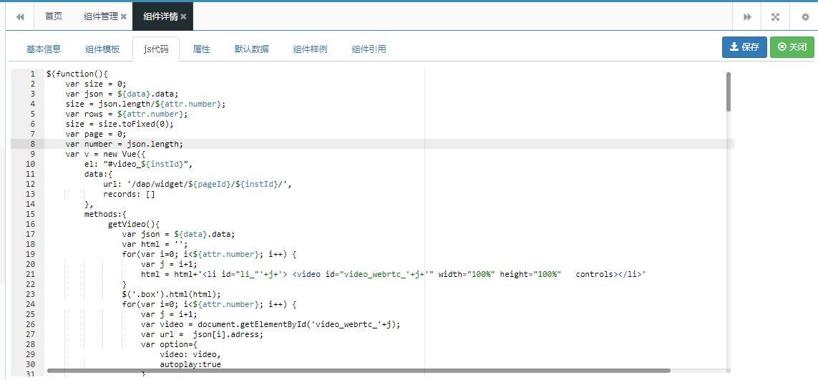Open the 组件引用 sub-tab
The image size is (818, 380).
[369, 49]
